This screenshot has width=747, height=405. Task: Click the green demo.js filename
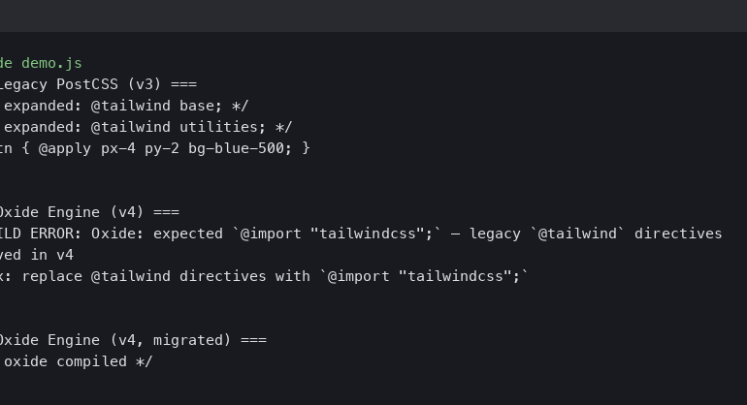[x=51, y=63]
